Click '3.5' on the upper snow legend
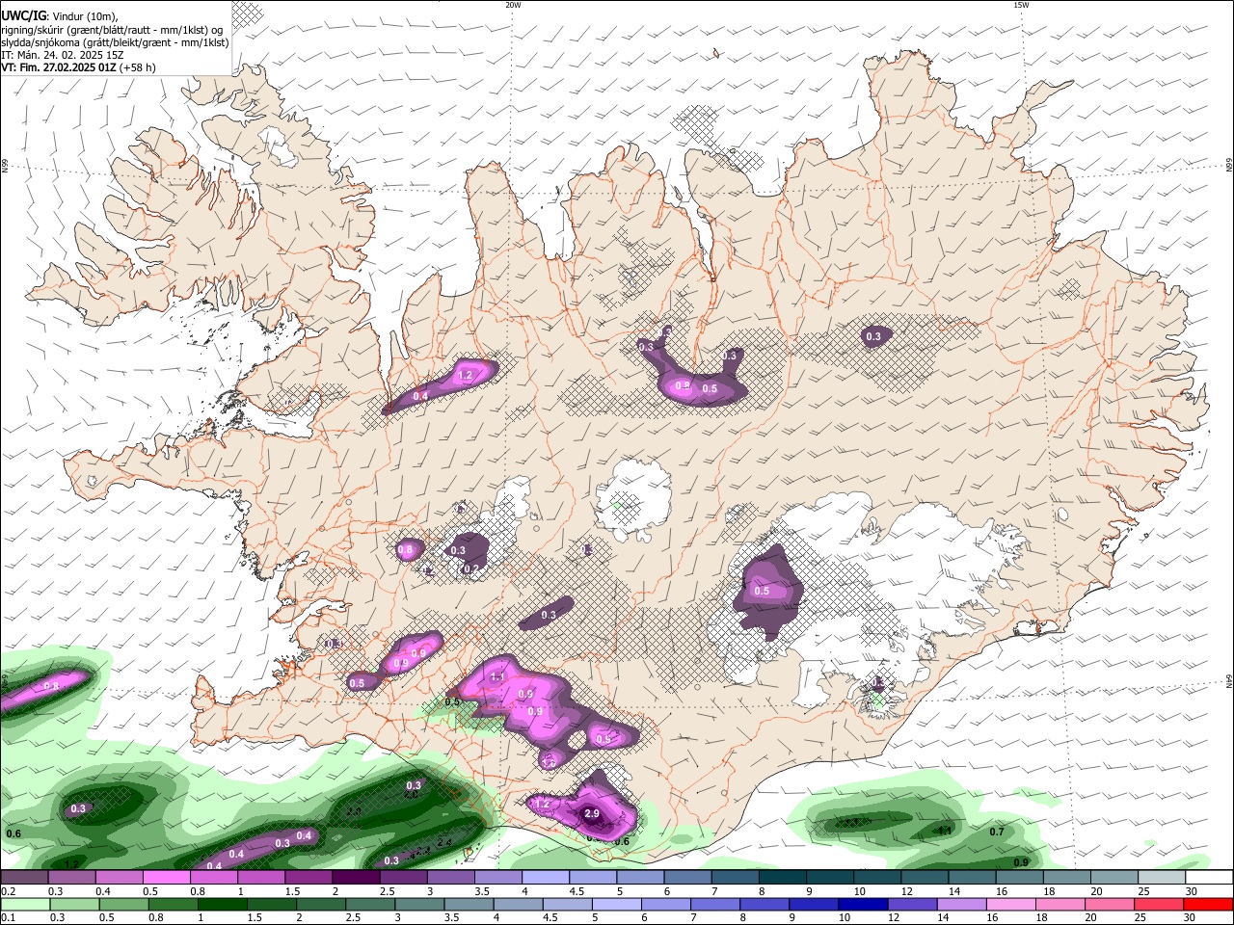 [482, 891]
